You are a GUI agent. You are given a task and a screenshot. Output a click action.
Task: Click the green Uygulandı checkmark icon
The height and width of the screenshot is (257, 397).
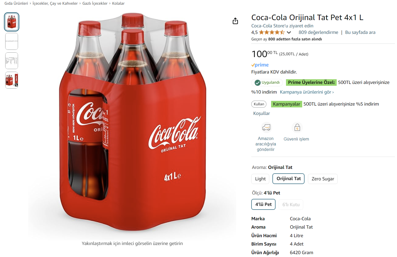pos(258,83)
